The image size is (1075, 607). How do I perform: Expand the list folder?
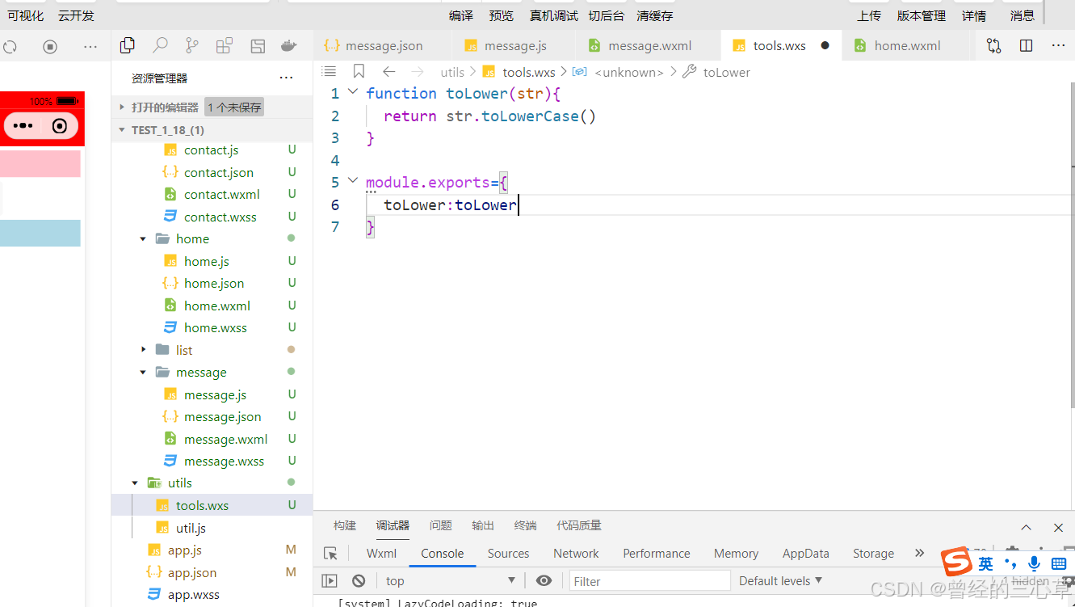[x=143, y=350]
